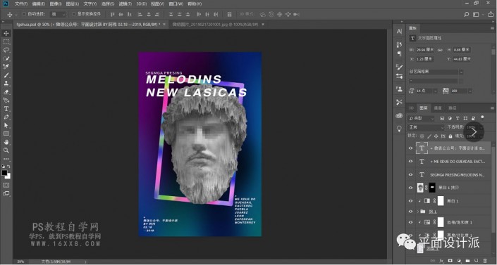Open the Learn light bulb panel icon
Screen dimensions: 497x265
tap(399, 129)
